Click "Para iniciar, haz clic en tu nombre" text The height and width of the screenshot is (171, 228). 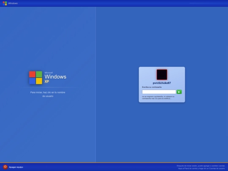coord(48,92)
